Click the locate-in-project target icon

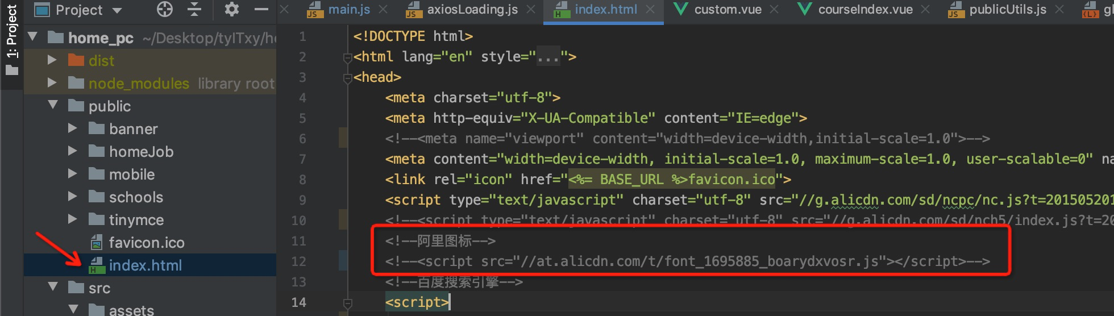pos(165,9)
